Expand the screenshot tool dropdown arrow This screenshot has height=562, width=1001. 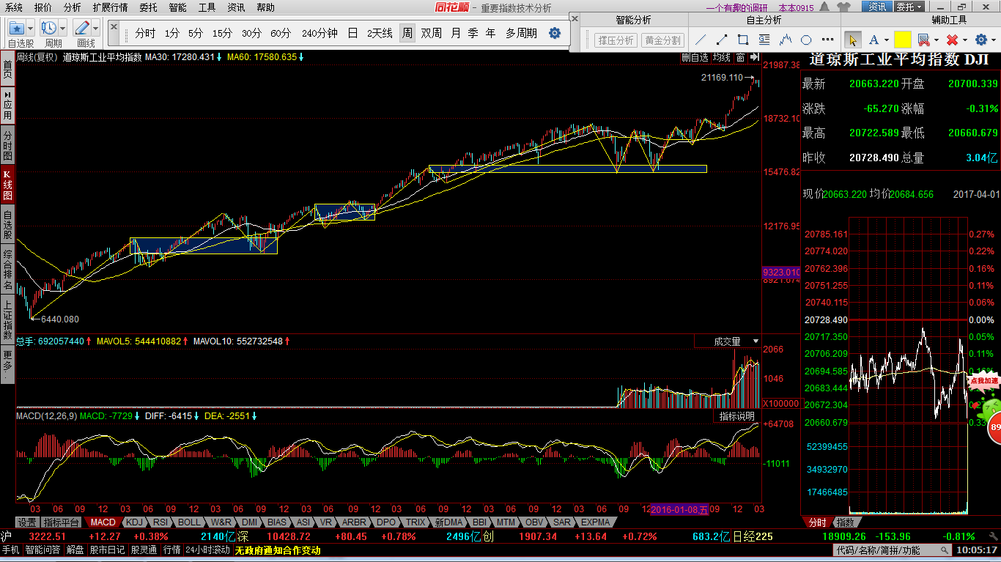coord(935,40)
